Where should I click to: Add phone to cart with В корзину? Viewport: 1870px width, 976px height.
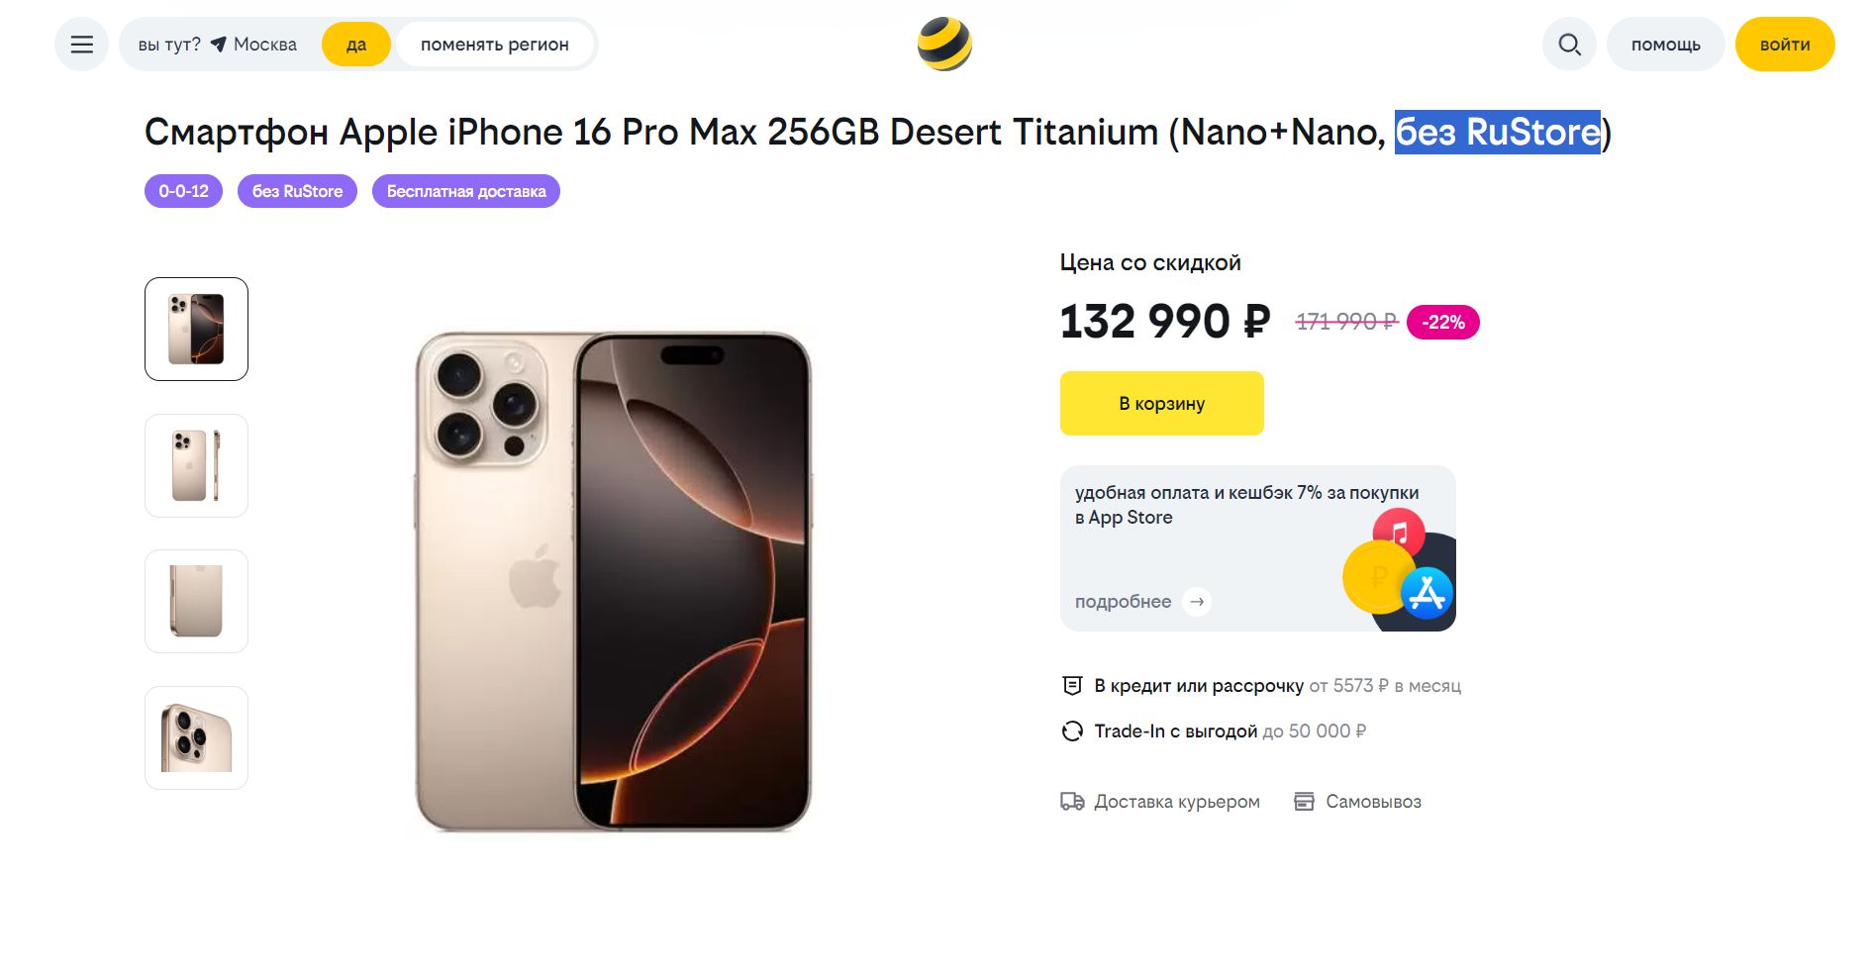point(1162,404)
